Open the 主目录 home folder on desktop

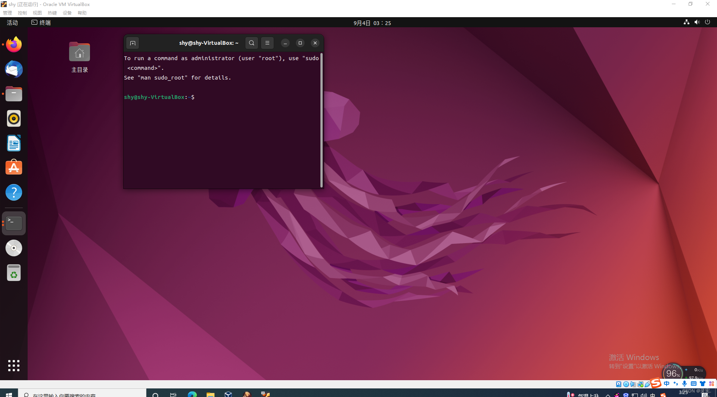coord(80,57)
